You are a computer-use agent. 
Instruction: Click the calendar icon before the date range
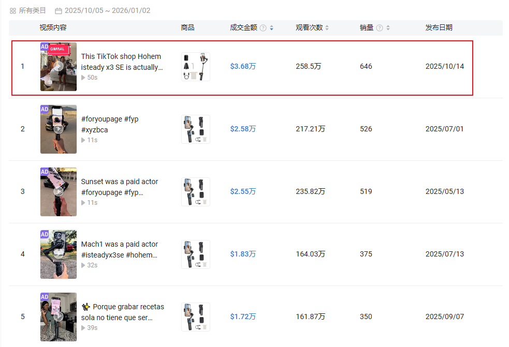click(59, 10)
